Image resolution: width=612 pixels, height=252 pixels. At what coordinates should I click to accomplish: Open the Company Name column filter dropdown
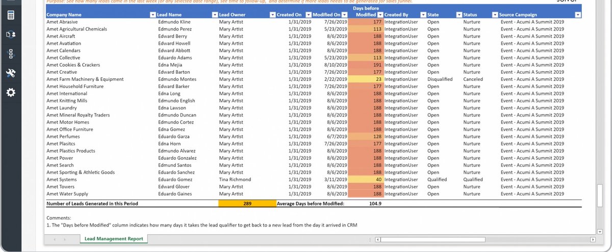(x=153, y=15)
